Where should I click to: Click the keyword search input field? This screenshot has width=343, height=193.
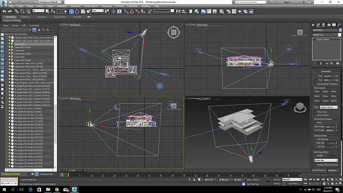[x=250, y=2]
